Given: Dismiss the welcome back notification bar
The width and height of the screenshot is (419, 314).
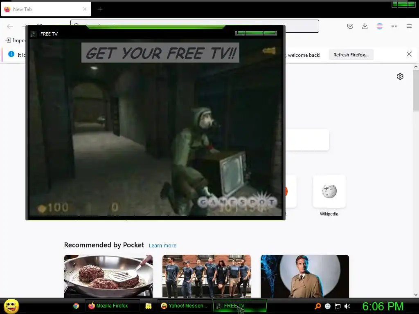Looking at the screenshot, I should pyautogui.click(x=409, y=54).
